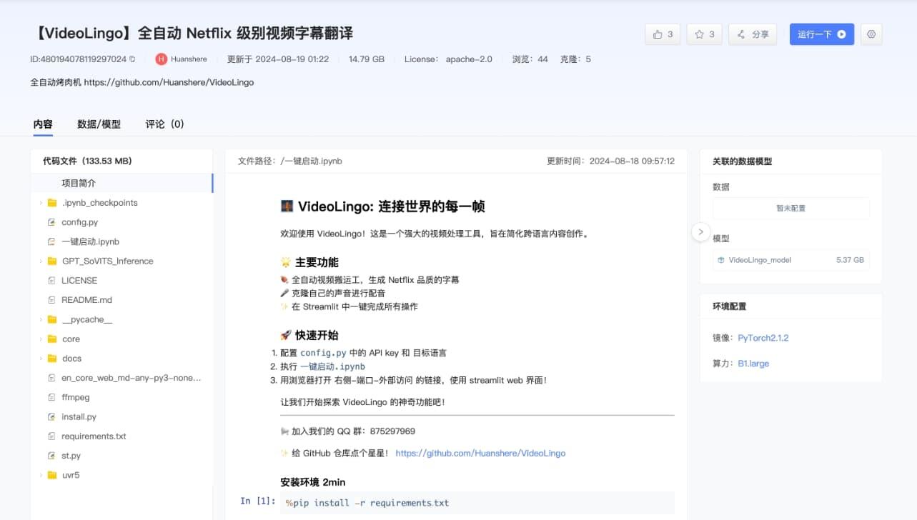Screen dimensions: 917x520
Task: Open settings via the gear icon
Action: click(x=871, y=34)
